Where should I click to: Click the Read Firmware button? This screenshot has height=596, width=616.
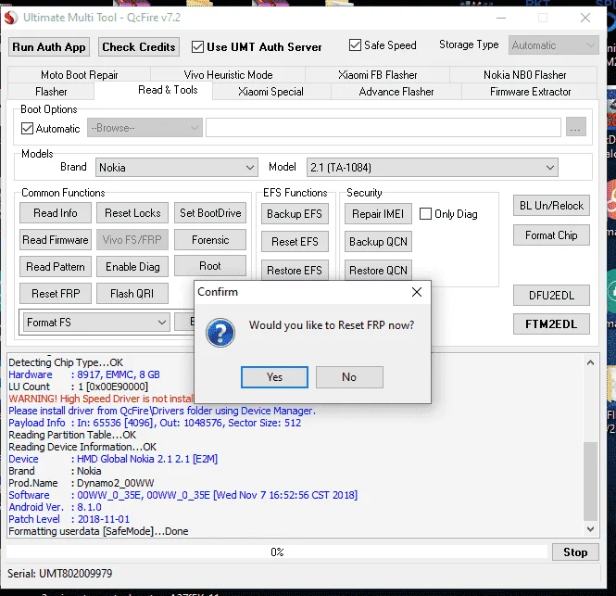click(x=56, y=240)
